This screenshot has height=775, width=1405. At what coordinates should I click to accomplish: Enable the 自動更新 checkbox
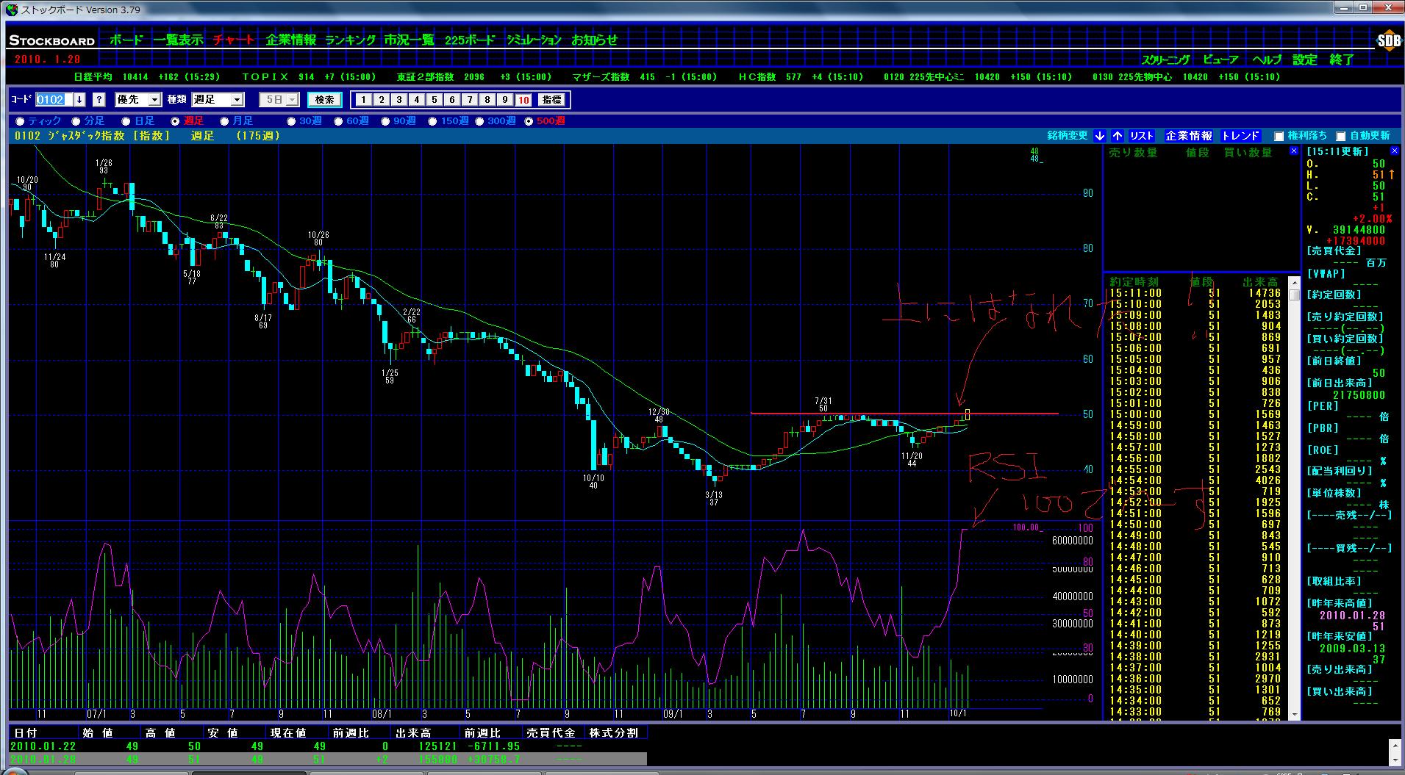click(1340, 137)
